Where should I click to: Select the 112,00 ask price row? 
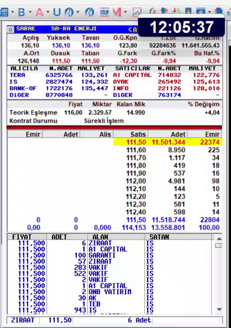(x=168, y=181)
